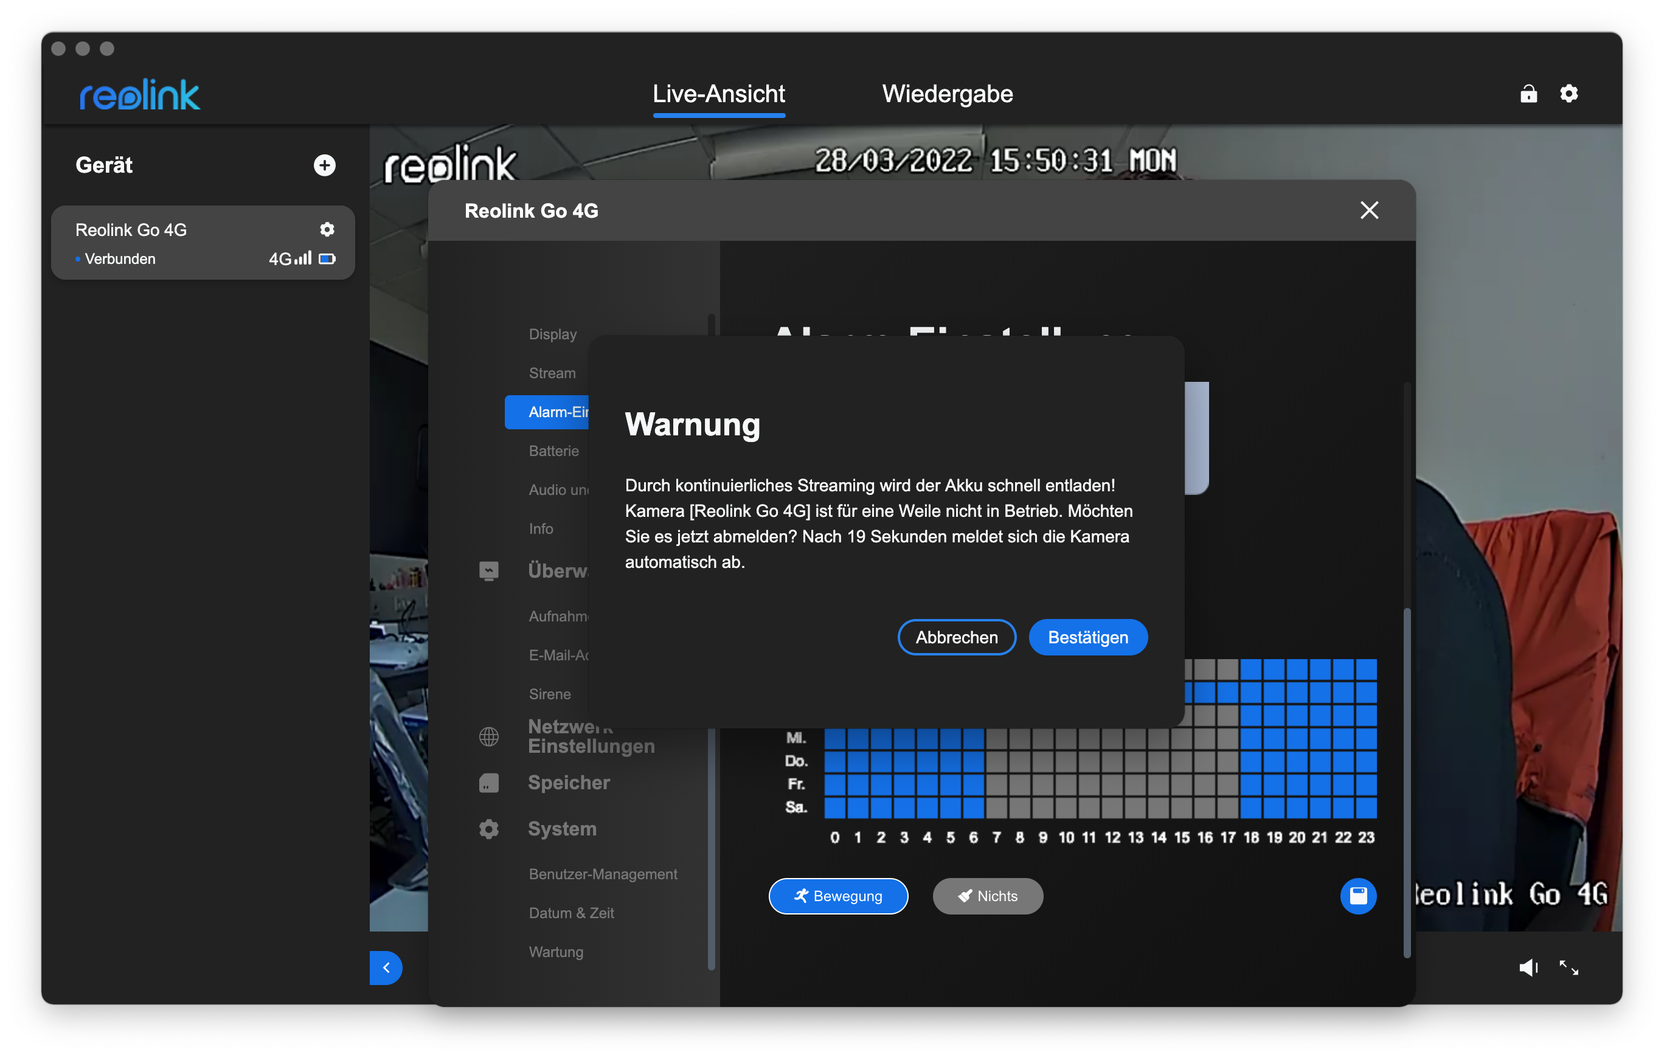Toggle Saturday hour 0 schedule cell

pyautogui.click(x=835, y=807)
